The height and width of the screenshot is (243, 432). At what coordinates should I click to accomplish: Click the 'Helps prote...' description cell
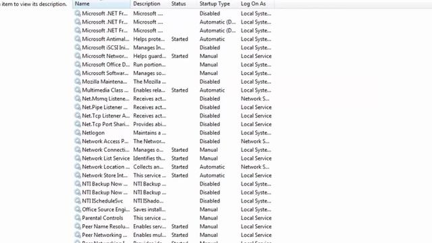[149, 39]
